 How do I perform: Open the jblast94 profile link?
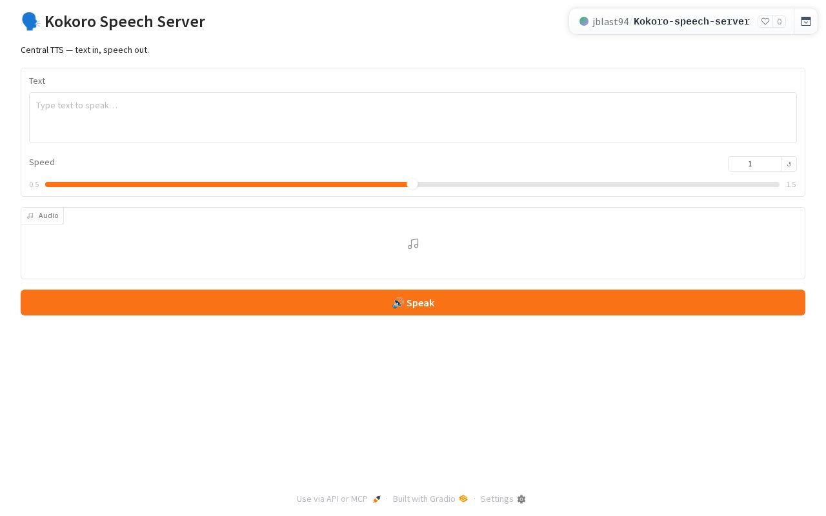tap(610, 21)
